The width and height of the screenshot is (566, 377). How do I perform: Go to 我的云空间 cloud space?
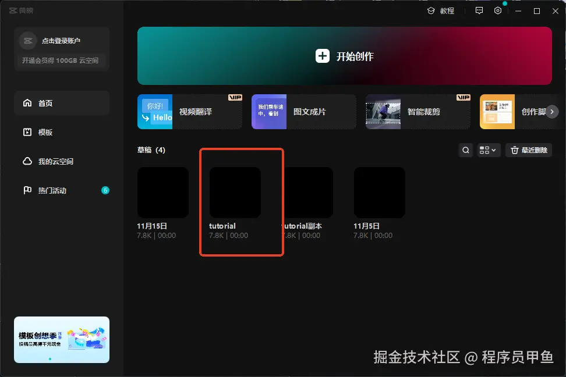62,161
